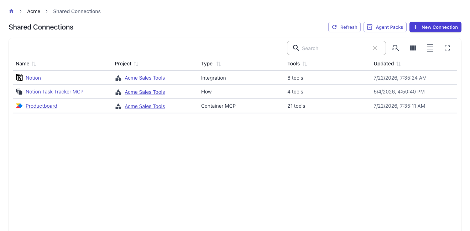Click the 7/22/2026, 7:35:24 AM timestamp
Image resolution: width=470 pixels, height=231 pixels.
400,78
